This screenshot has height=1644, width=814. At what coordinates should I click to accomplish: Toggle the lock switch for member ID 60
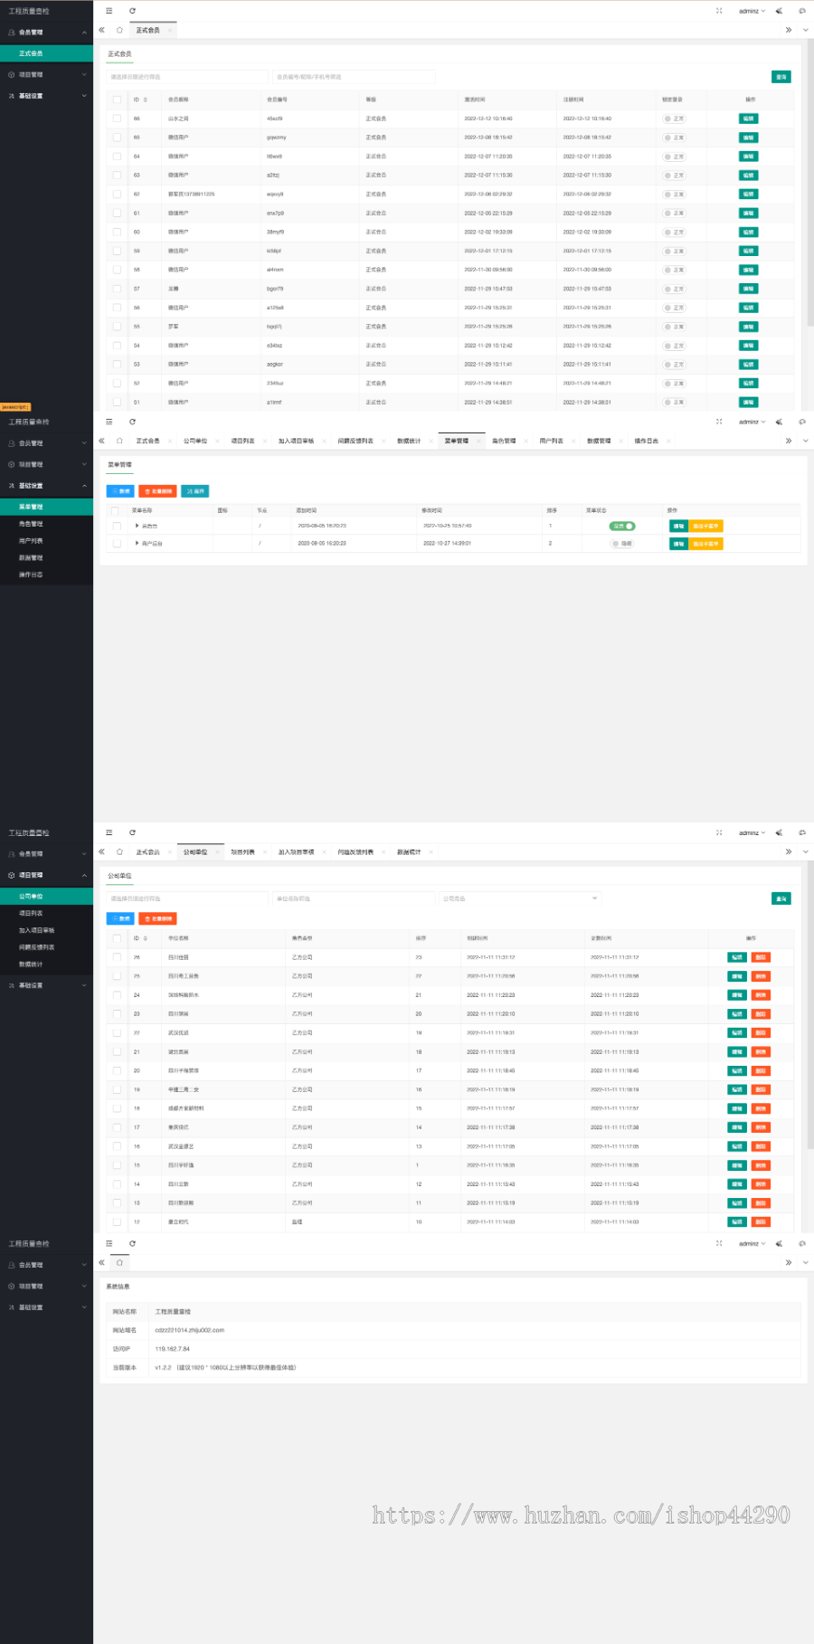point(674,233)
